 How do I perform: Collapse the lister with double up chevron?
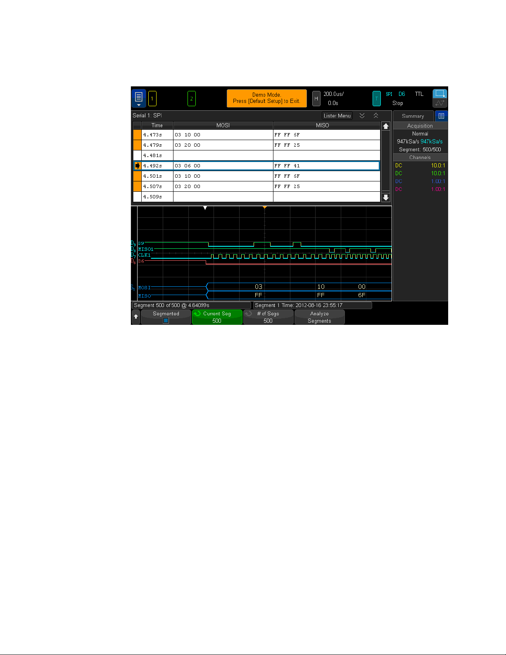click(376, 116)
